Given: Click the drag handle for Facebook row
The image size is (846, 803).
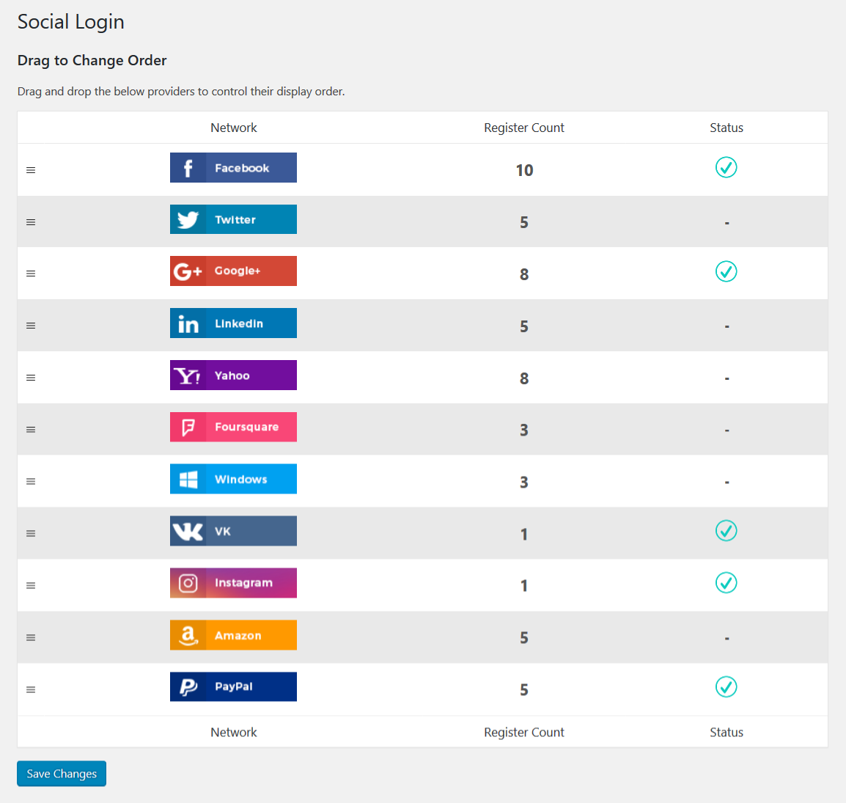Looking at the screenshot, I should [x=31, y=170].
